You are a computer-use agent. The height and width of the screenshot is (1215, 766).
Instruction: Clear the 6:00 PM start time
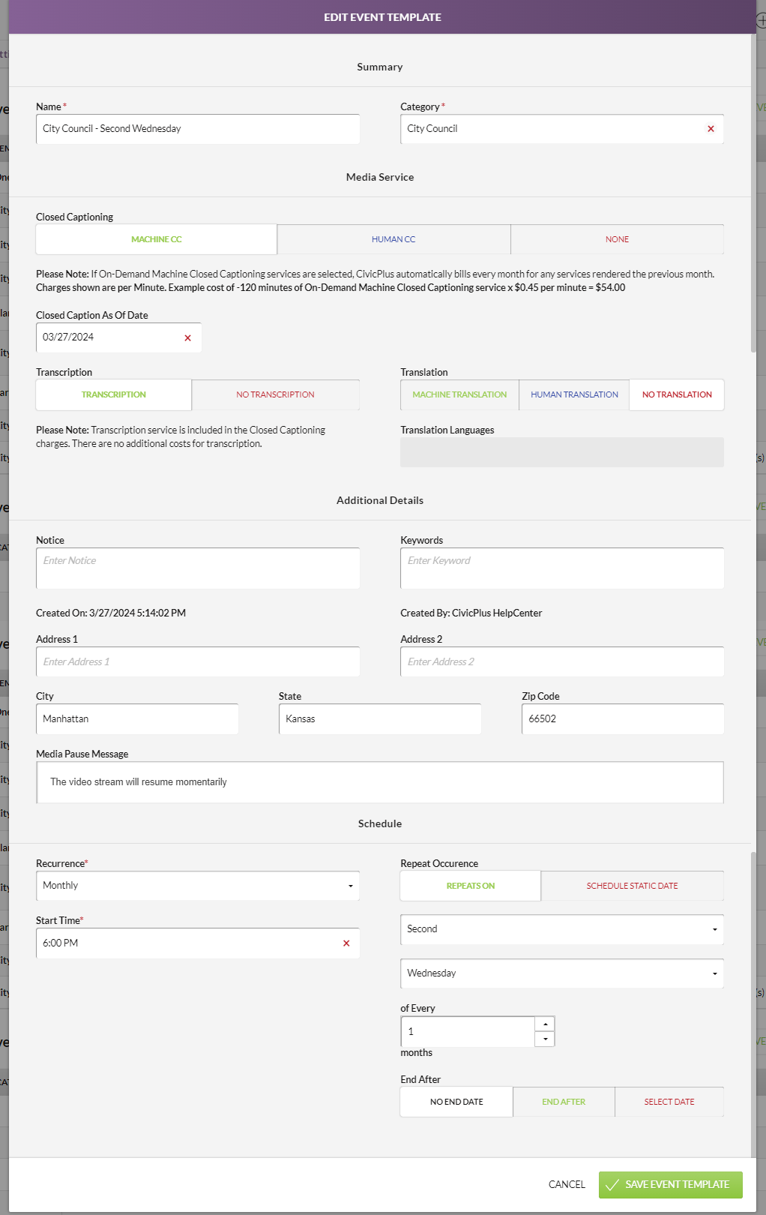coord(346,943)
